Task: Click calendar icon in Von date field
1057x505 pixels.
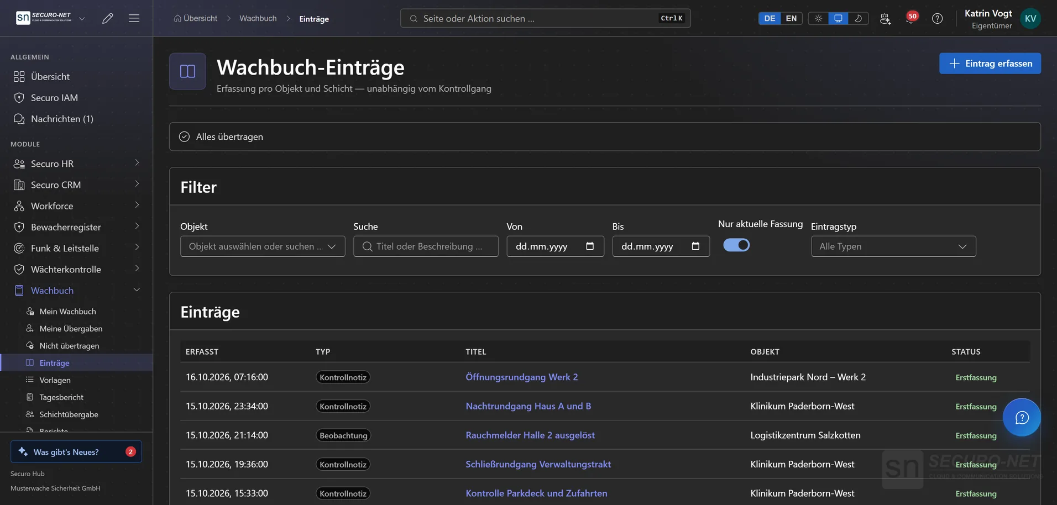Action: point(590,246)
